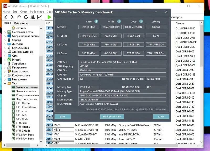Click the Память column header
Image resolution: width=210 pixels, height=151 pixels.
pos(180,24)
